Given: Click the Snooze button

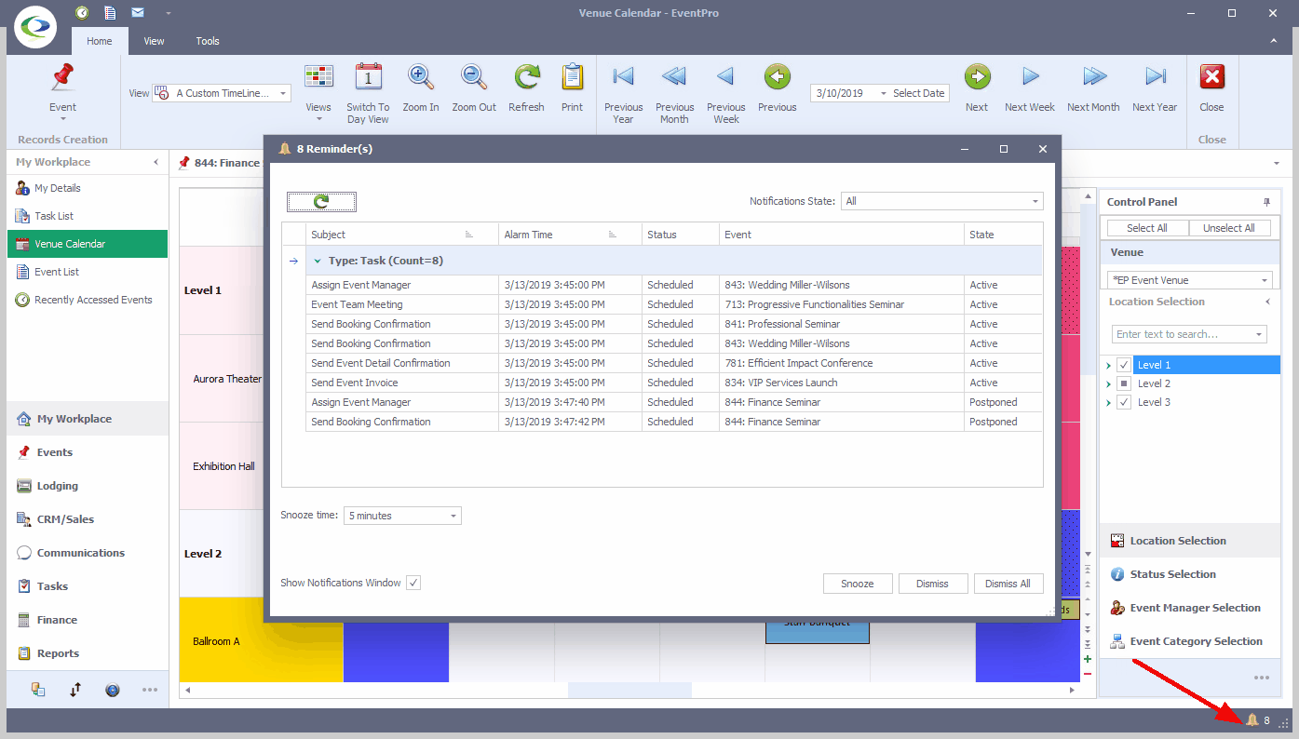Looking at the screenshot, I should point(858,584).
